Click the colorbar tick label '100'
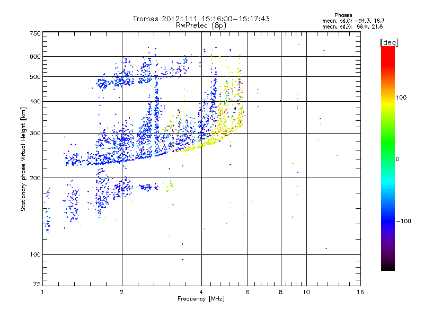424x318 pixels. click(401, 98)
